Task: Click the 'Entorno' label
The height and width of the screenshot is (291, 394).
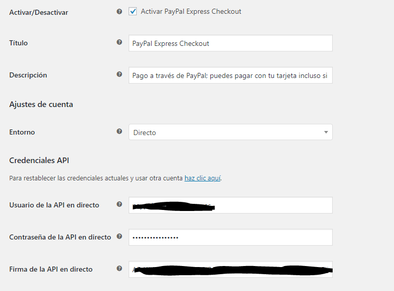Action: (x=22, y=132)
